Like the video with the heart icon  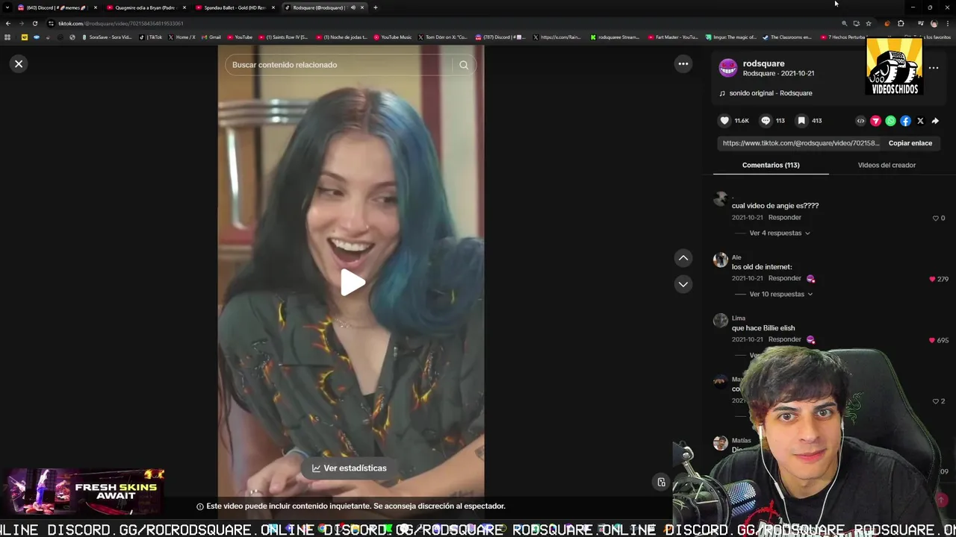pos(724,121)
